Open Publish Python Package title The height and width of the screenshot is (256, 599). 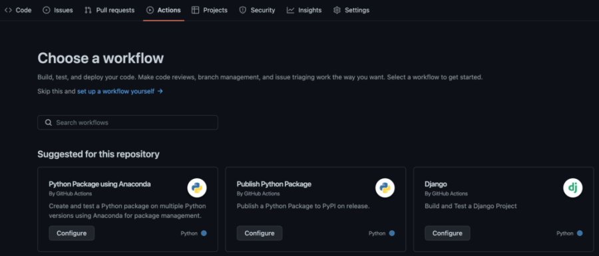point(274,184)
